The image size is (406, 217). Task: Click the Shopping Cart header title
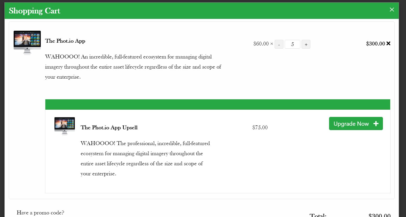(x=34, y=11)
